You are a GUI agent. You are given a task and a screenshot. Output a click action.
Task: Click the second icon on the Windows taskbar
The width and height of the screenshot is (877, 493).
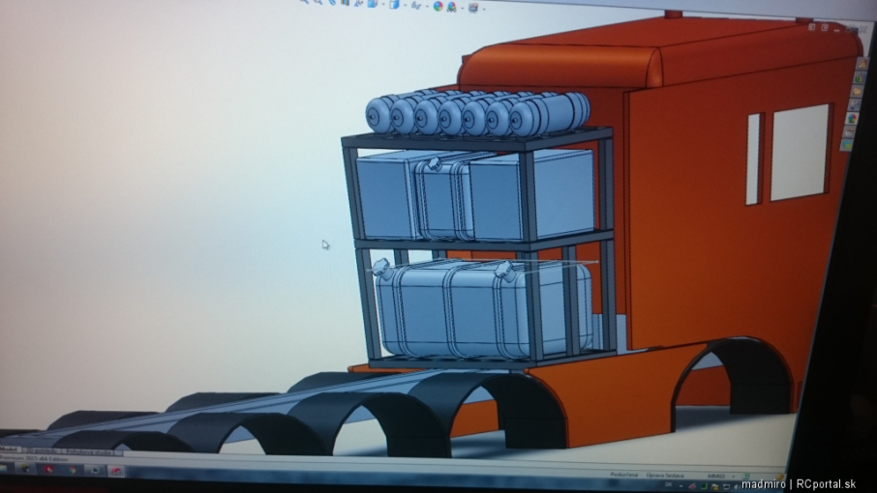coord(25,468)
